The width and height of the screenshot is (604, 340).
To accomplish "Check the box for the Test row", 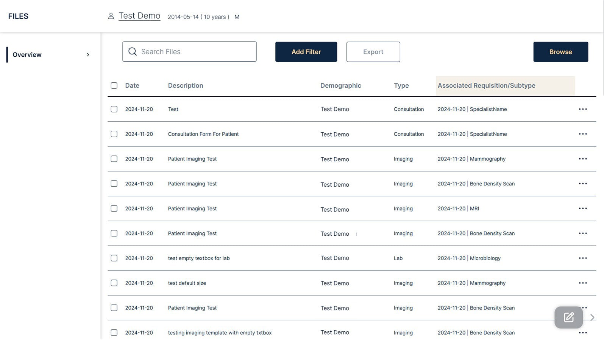I will (x=114, y=109).
